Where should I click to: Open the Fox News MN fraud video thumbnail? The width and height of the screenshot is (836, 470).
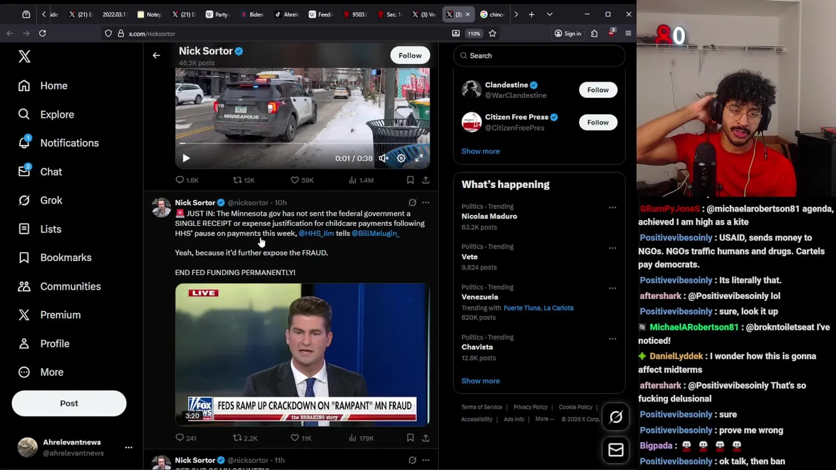[x=302, y=354]
